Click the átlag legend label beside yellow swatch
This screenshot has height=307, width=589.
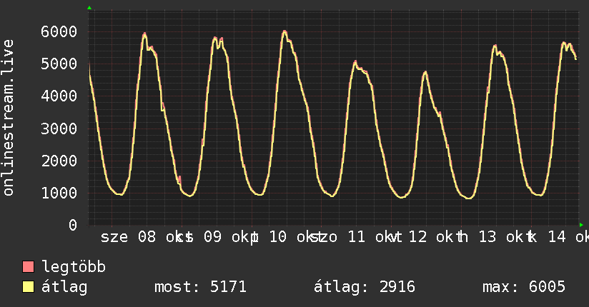pos(64,287)
